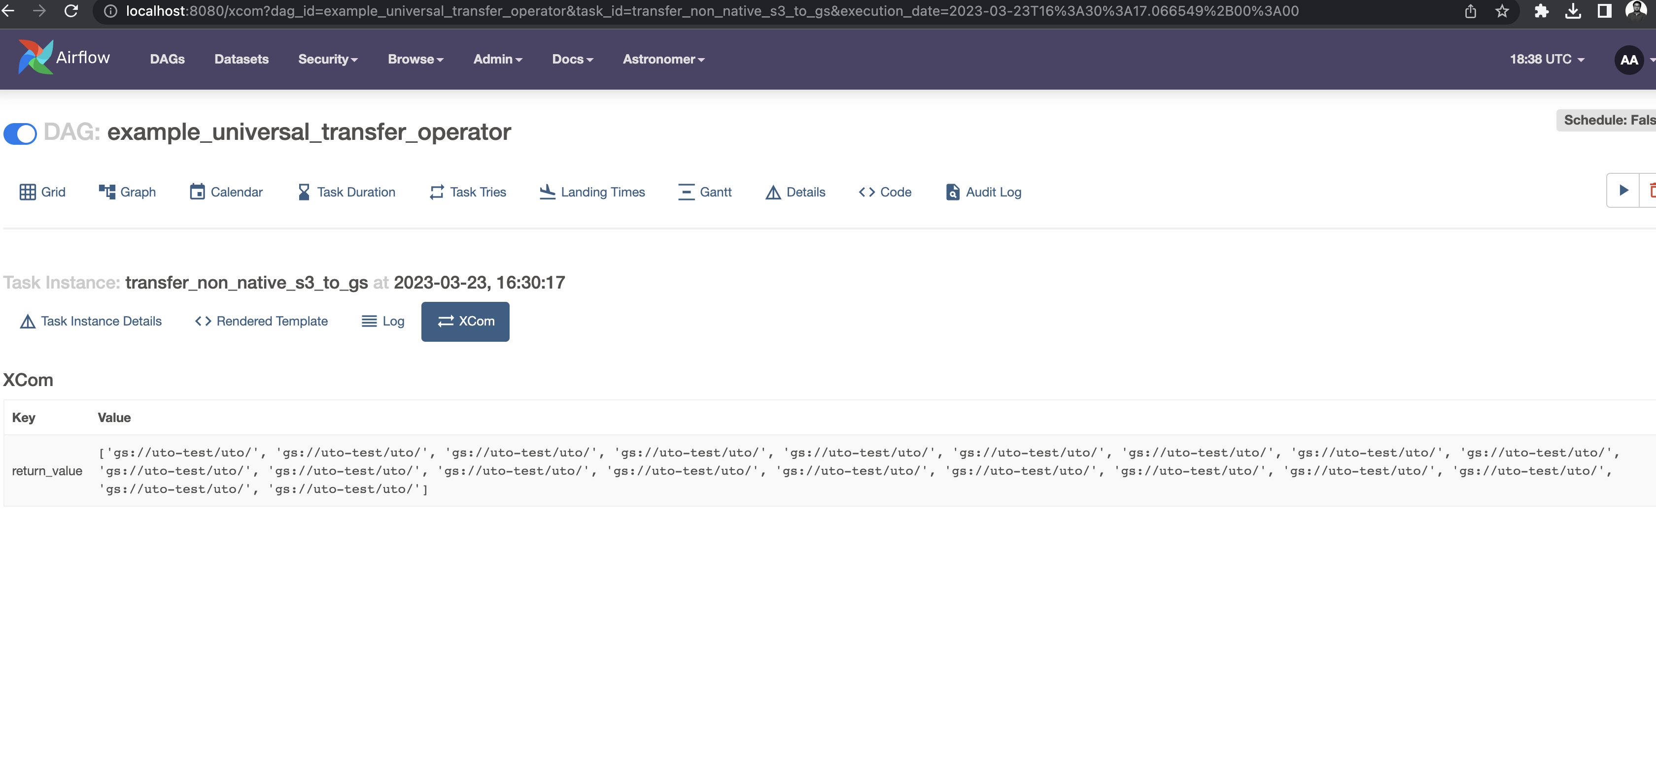View the Task Duration chart icon
This screenshot has height=781, width=1656.
pos(346,192)
